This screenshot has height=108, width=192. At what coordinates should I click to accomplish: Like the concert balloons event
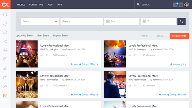(x=130, y=55)
